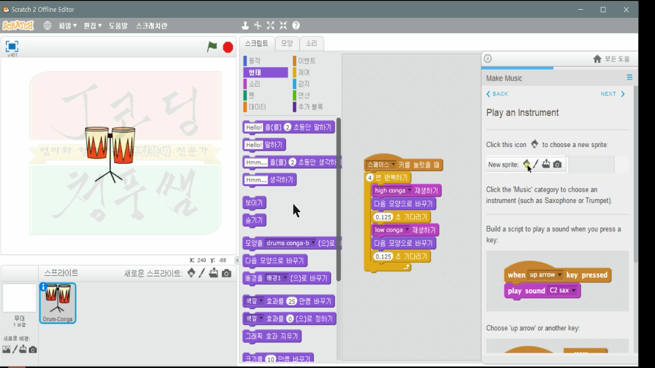The height and width of the screenshot is (368, 655).
Task: Switch to the 소리 tab
Action: pos(311,43)
